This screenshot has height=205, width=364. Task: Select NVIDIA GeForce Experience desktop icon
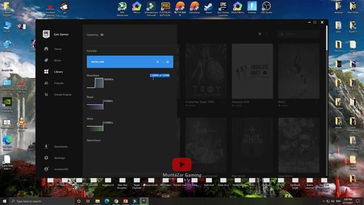pyautogui.click(x=7, y=105)
